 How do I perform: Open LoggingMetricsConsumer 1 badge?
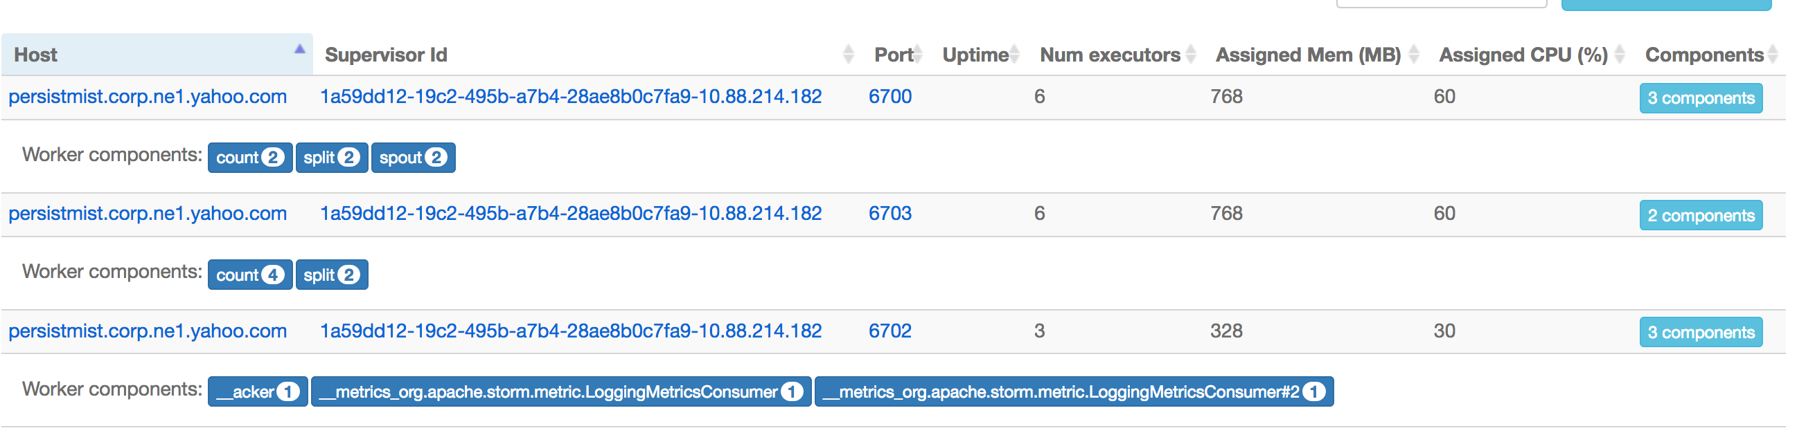(x=561, y=393)
